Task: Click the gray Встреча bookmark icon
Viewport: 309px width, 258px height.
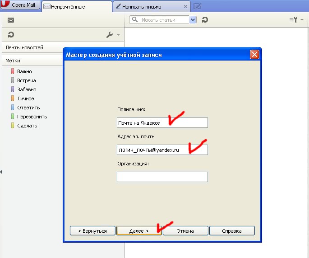Action: (13, 80)
